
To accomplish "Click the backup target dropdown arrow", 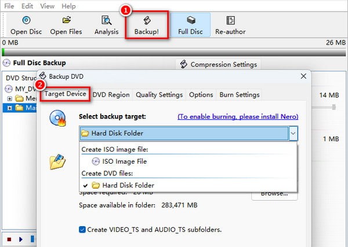I will 293,133.
